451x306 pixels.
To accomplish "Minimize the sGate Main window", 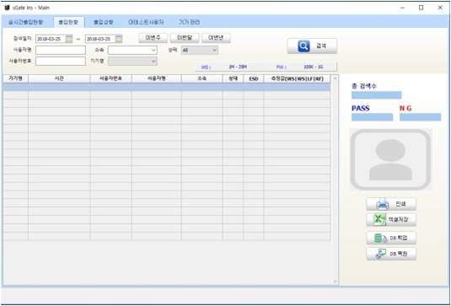I will pos(402,8).
